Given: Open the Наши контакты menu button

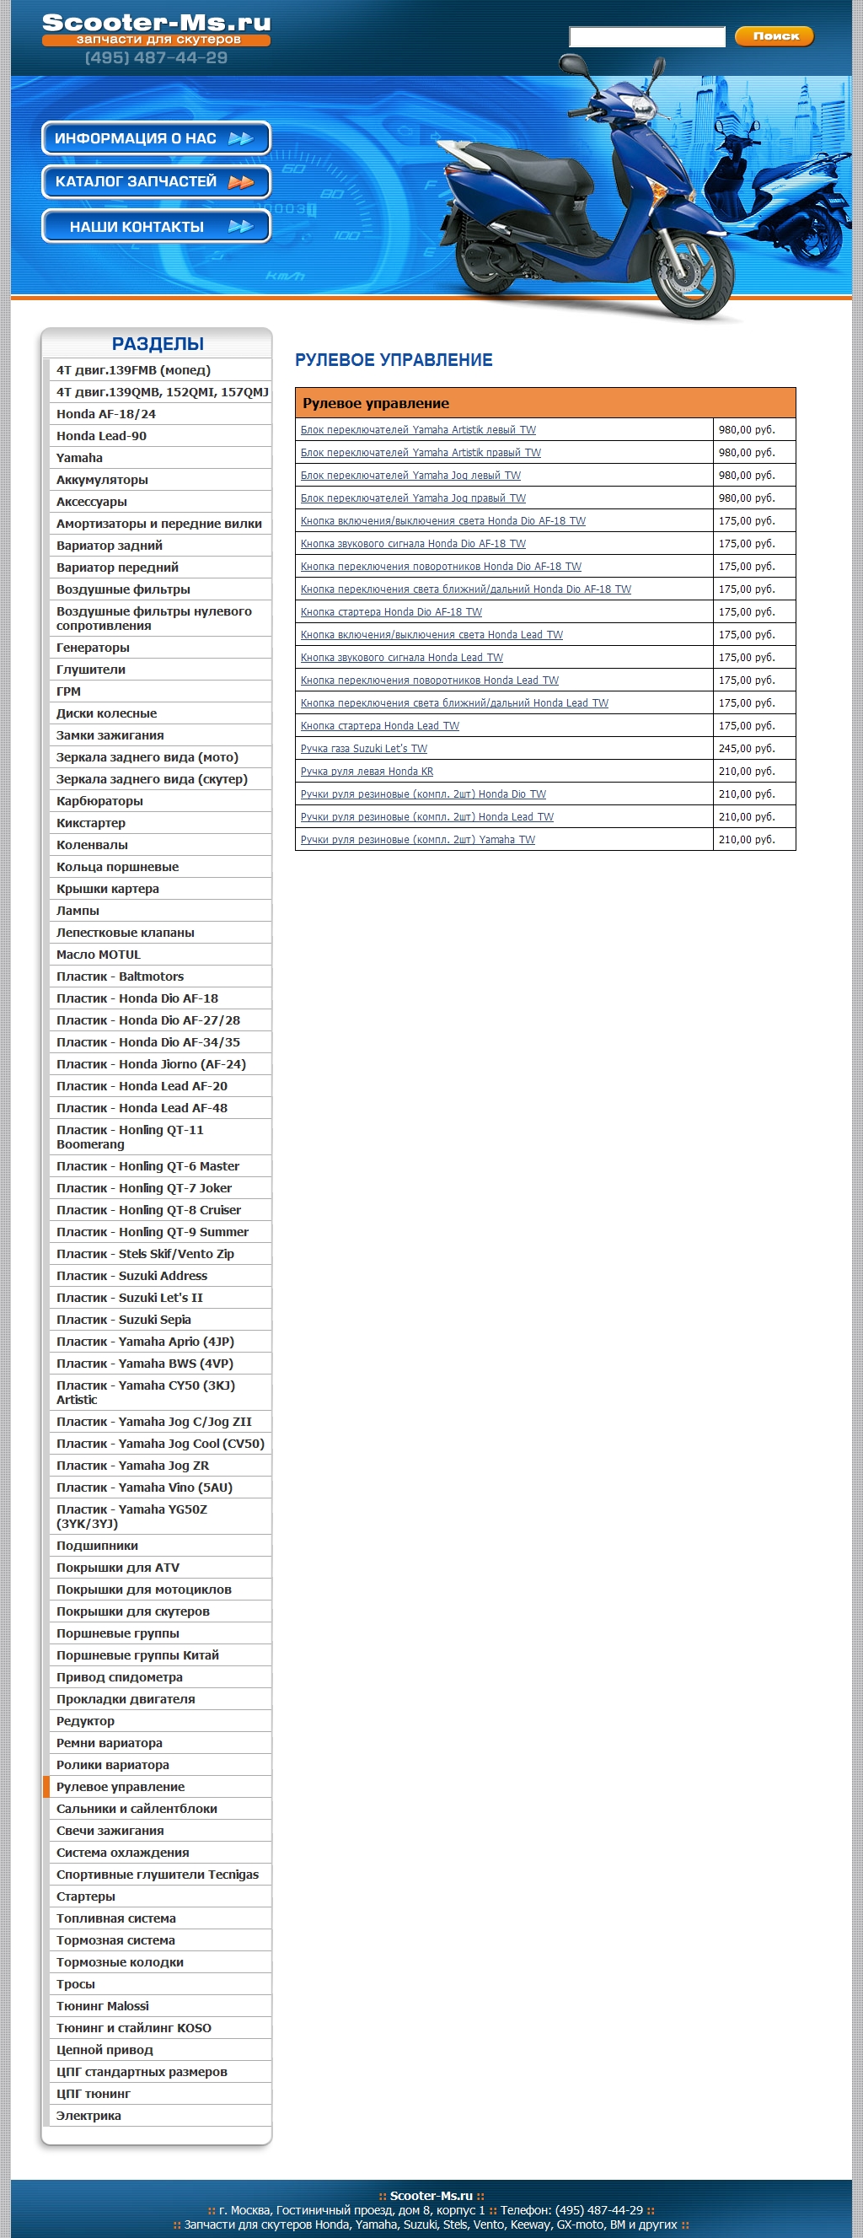Looking at the screenshot, I should [x=156, y=226].
